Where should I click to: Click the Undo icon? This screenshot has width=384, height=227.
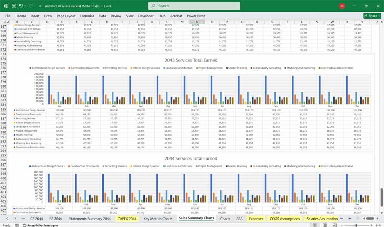21,6
